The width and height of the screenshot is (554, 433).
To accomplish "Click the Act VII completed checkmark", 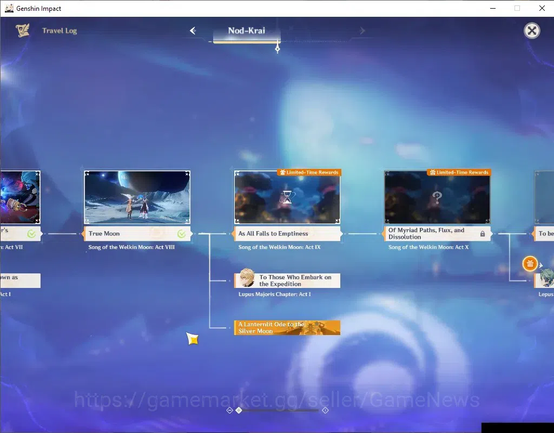I will point(31,234).
